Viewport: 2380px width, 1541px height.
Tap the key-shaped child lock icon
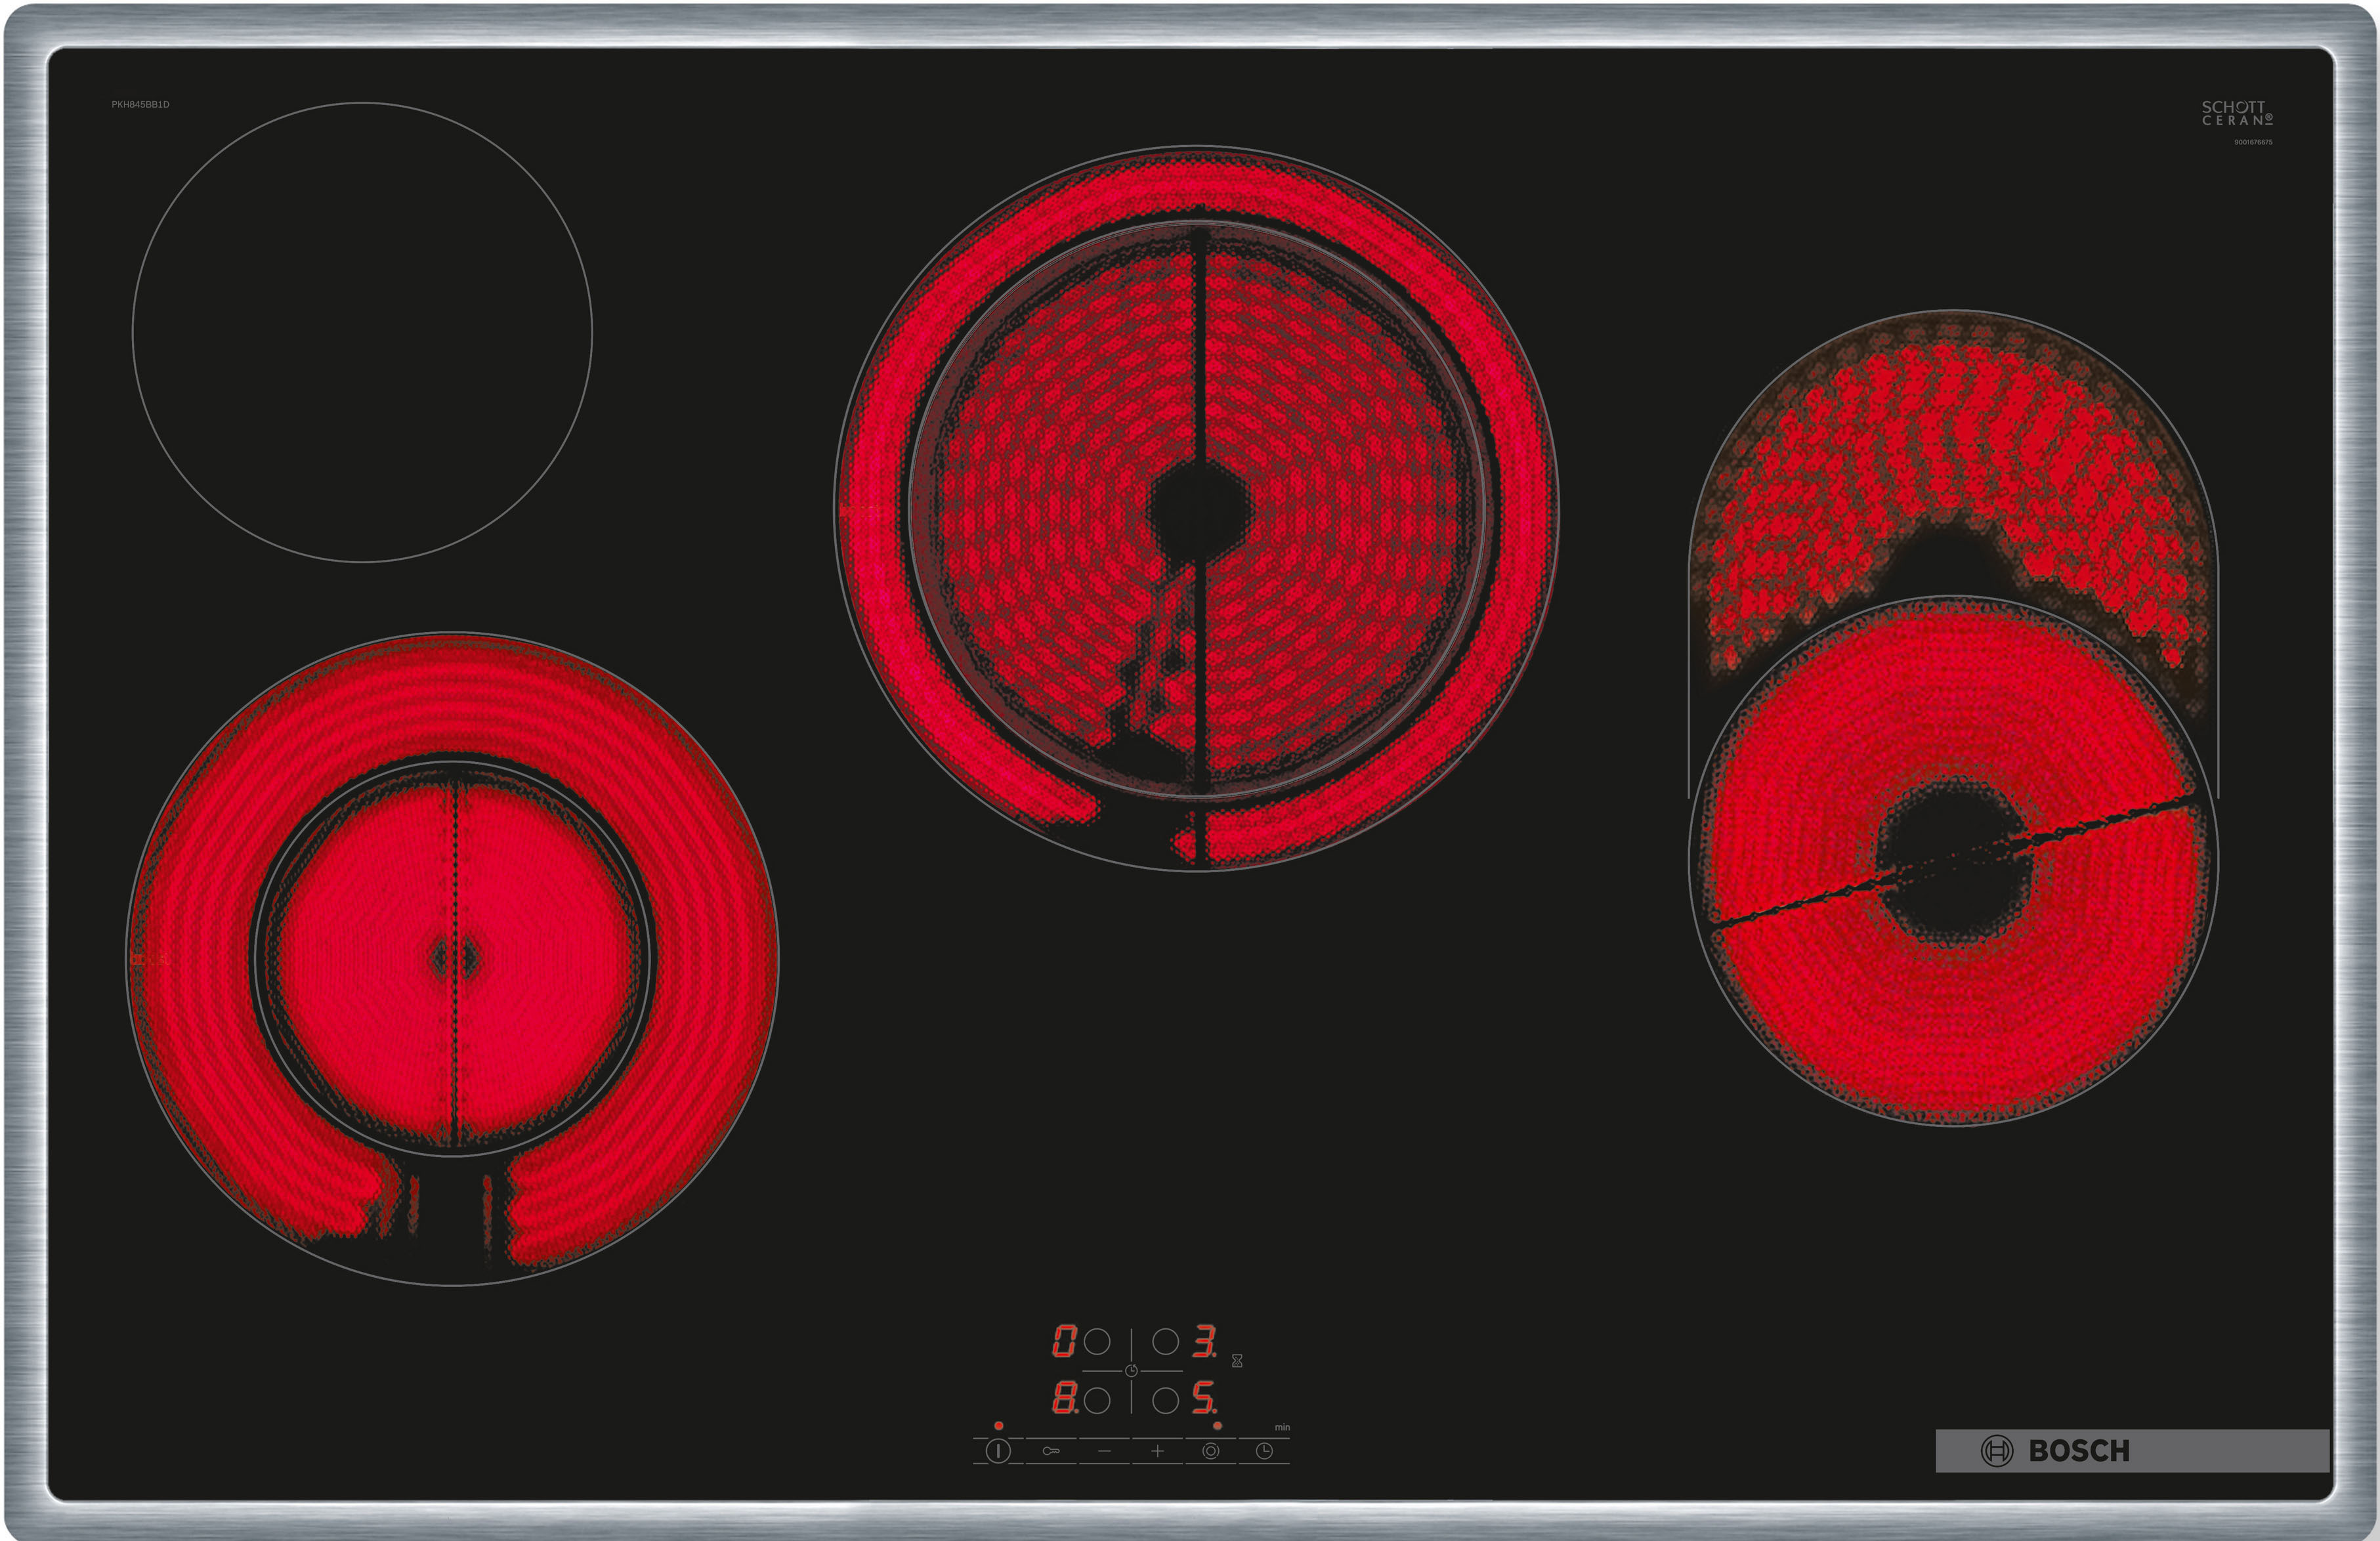pos(1051,1451)
